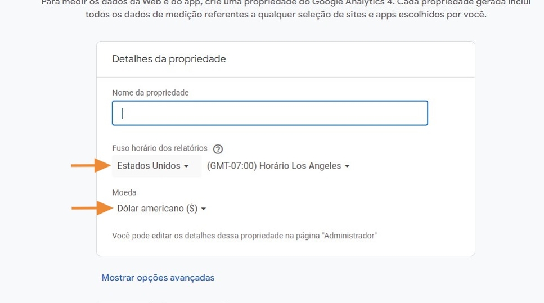
Task: Open the Estados Unidos country dropdown
Action: click(152, 166)
